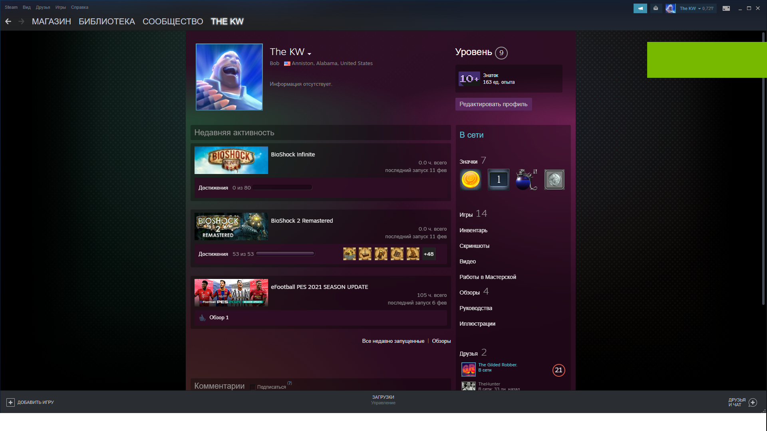The width and height of the screenshot is (767, 431).
Task: Click the Обзор 1 review link
Action: (x=219, y=318)
